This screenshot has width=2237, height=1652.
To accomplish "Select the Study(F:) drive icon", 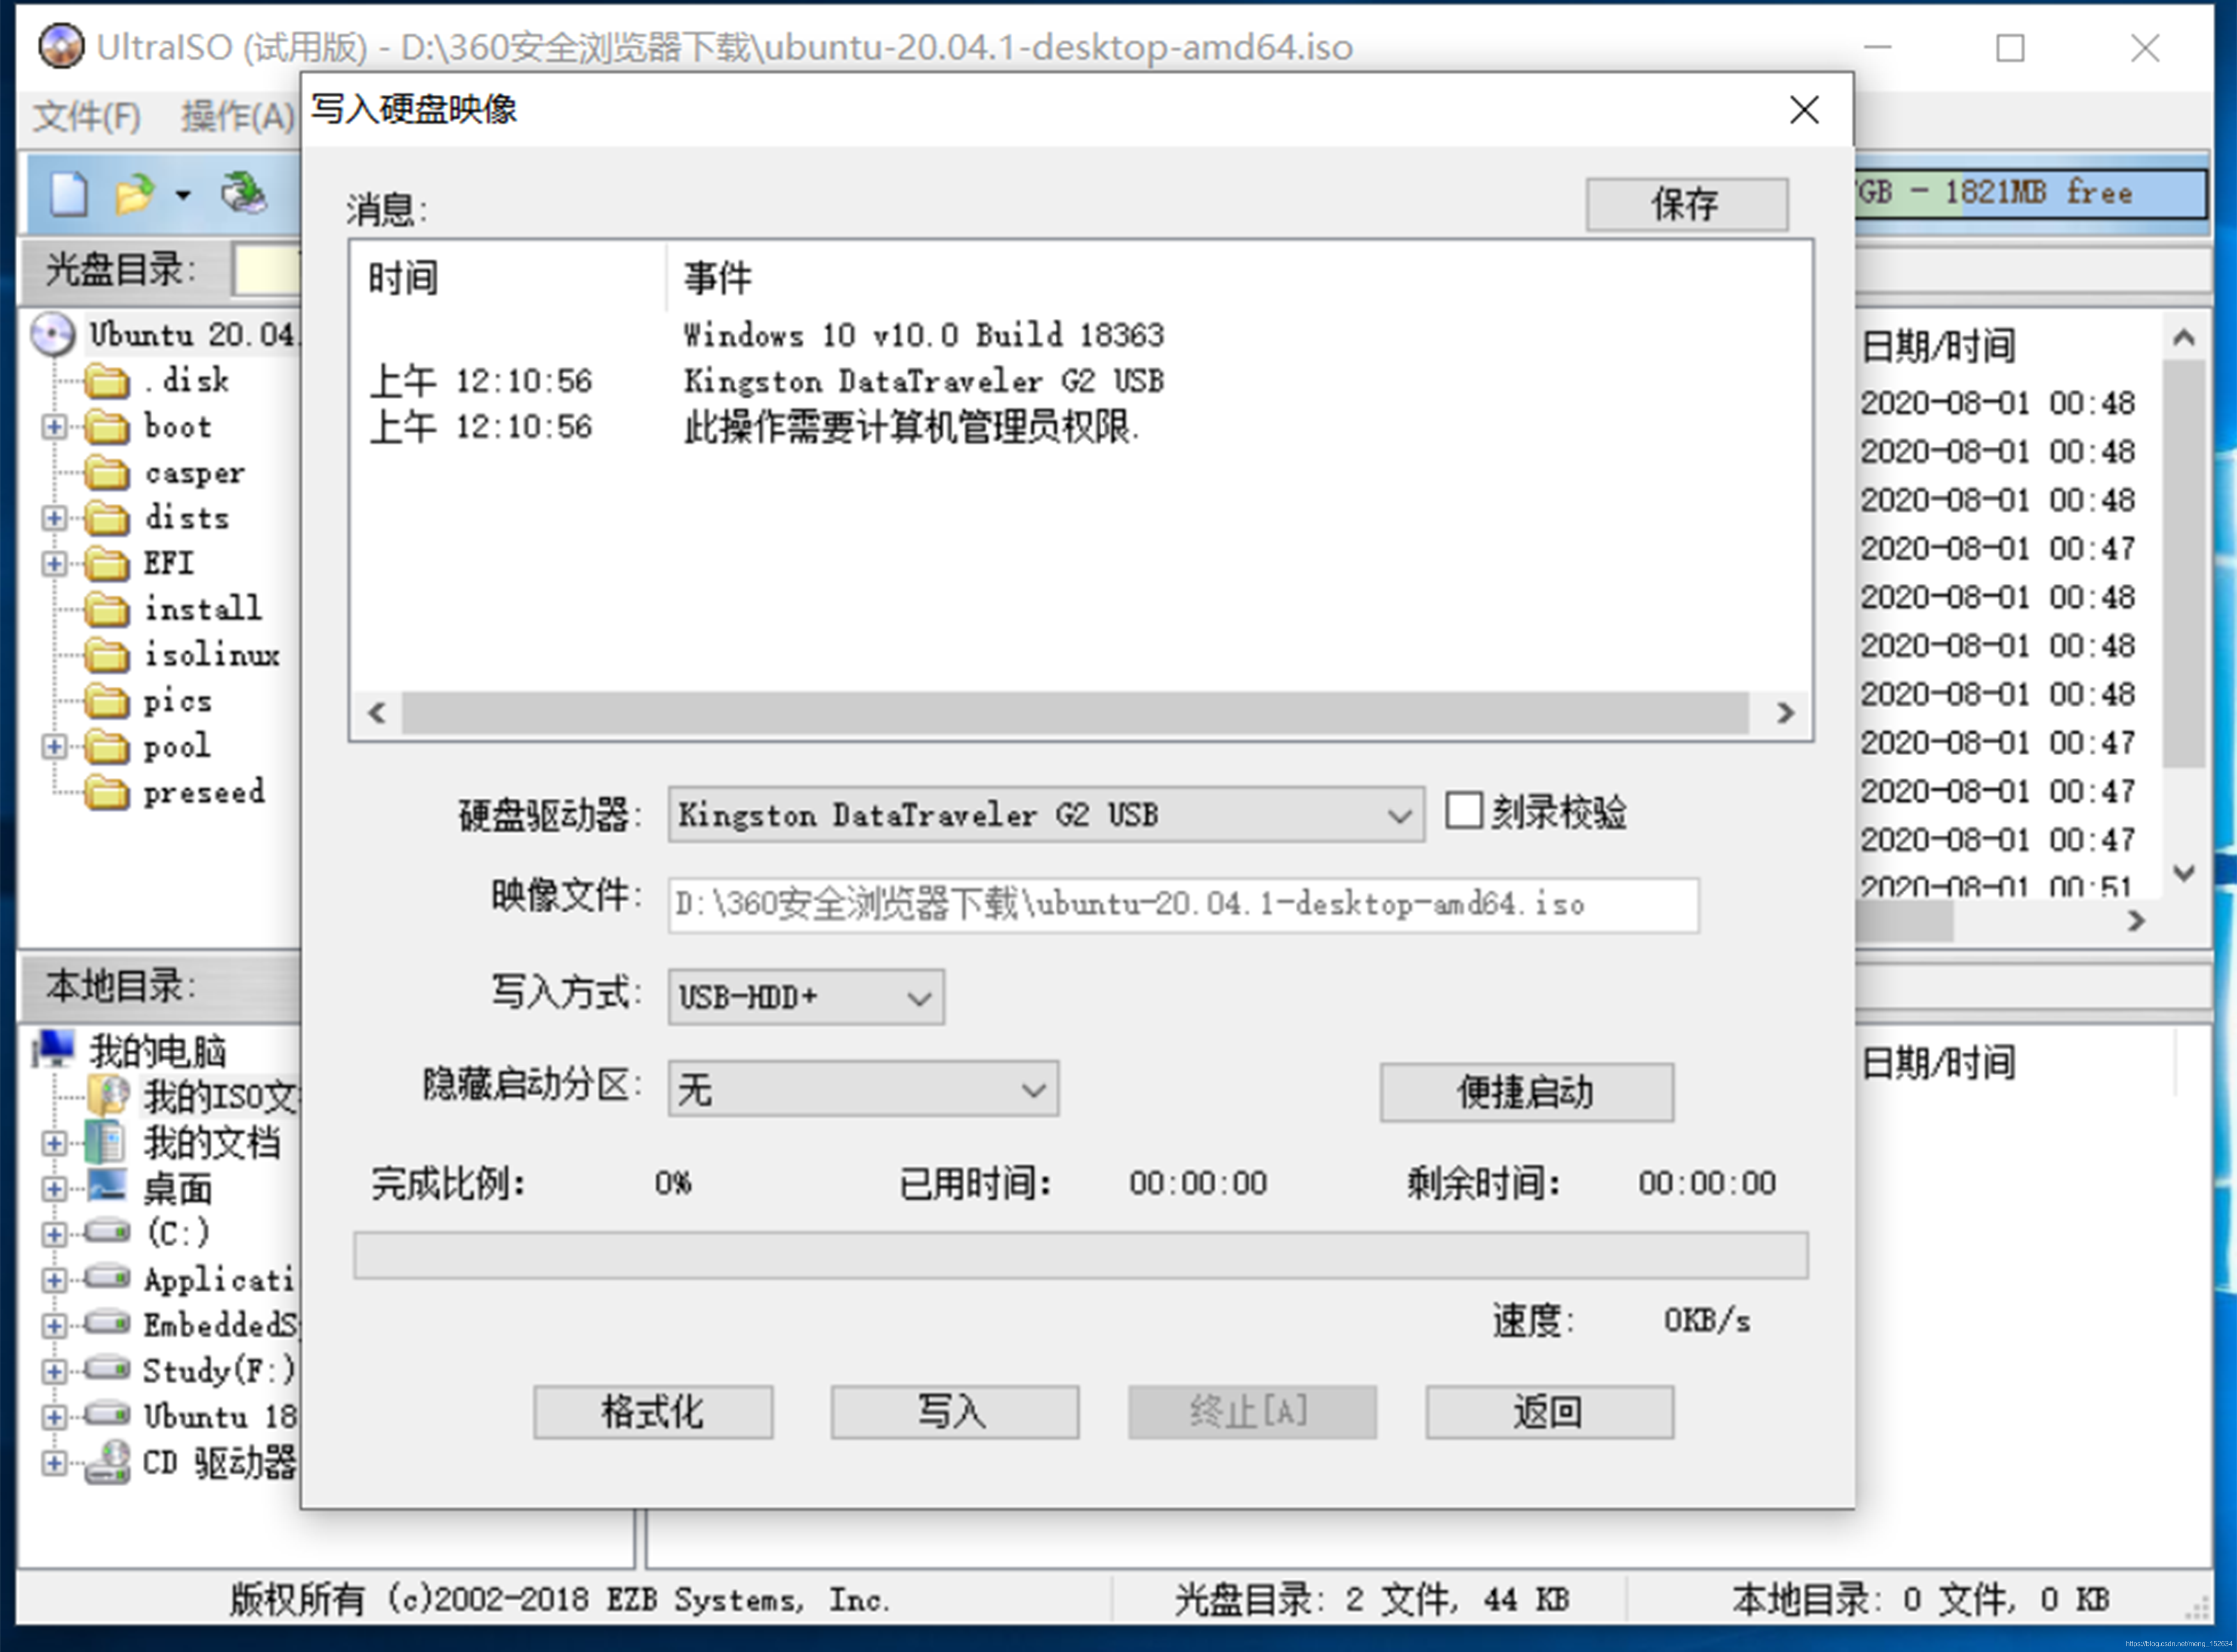I will (107, 1369).
